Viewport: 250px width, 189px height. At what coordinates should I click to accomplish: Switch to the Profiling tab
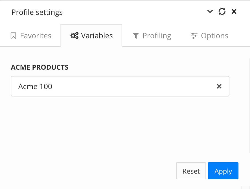(x=152, y=35)
